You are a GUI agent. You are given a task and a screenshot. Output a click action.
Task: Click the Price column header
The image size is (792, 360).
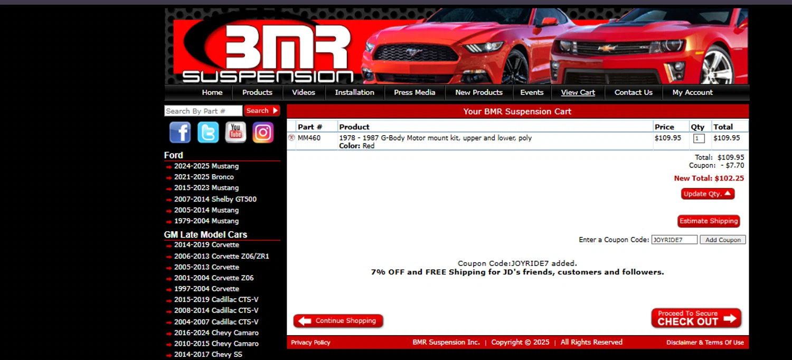[664, 127]
